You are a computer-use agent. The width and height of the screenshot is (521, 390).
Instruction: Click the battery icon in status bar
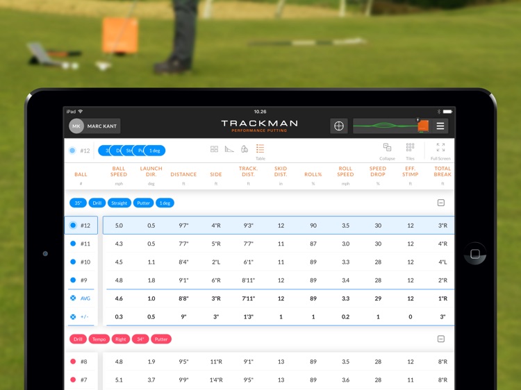[x=447, y=112]
